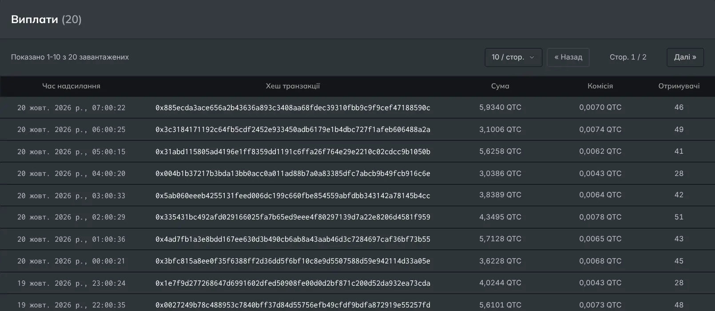The image size is (715, 311).
Task: Open transaction hash starting 0x4ad7fb1a
Action: (293, 239)
